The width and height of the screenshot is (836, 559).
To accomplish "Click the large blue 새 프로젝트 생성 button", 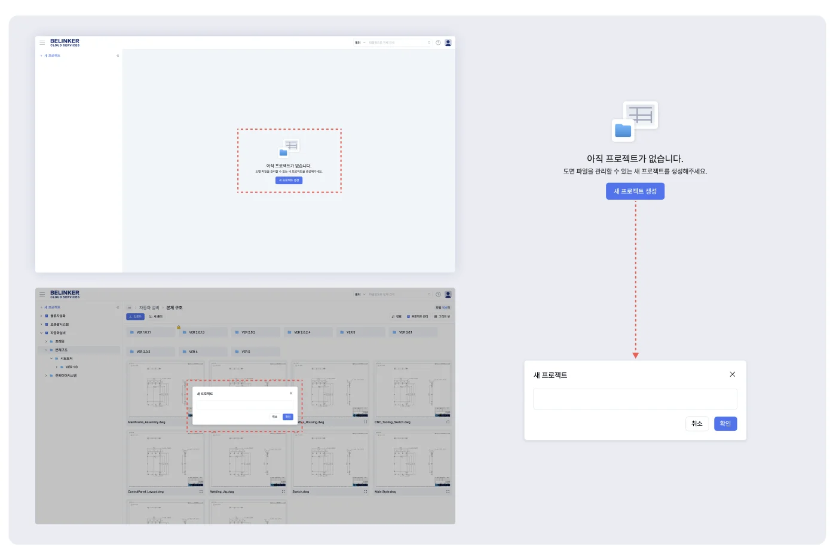I will point(635,191).
